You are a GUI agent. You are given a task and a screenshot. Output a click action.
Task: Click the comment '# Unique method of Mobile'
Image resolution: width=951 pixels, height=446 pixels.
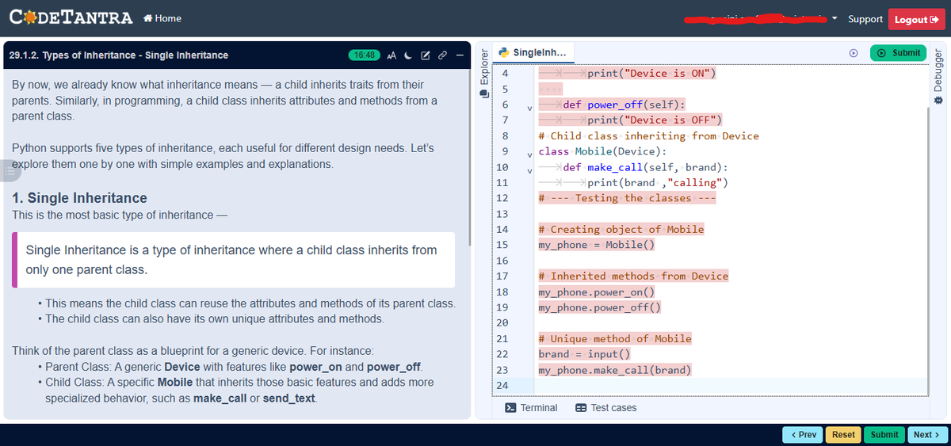615,338
